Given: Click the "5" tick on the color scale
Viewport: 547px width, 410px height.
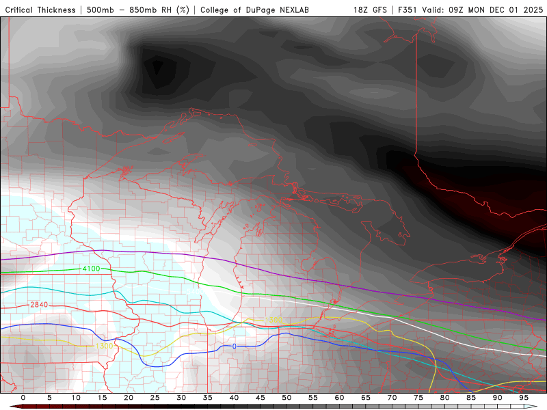Looking at the screenshot, I should (x=49, y=398).
